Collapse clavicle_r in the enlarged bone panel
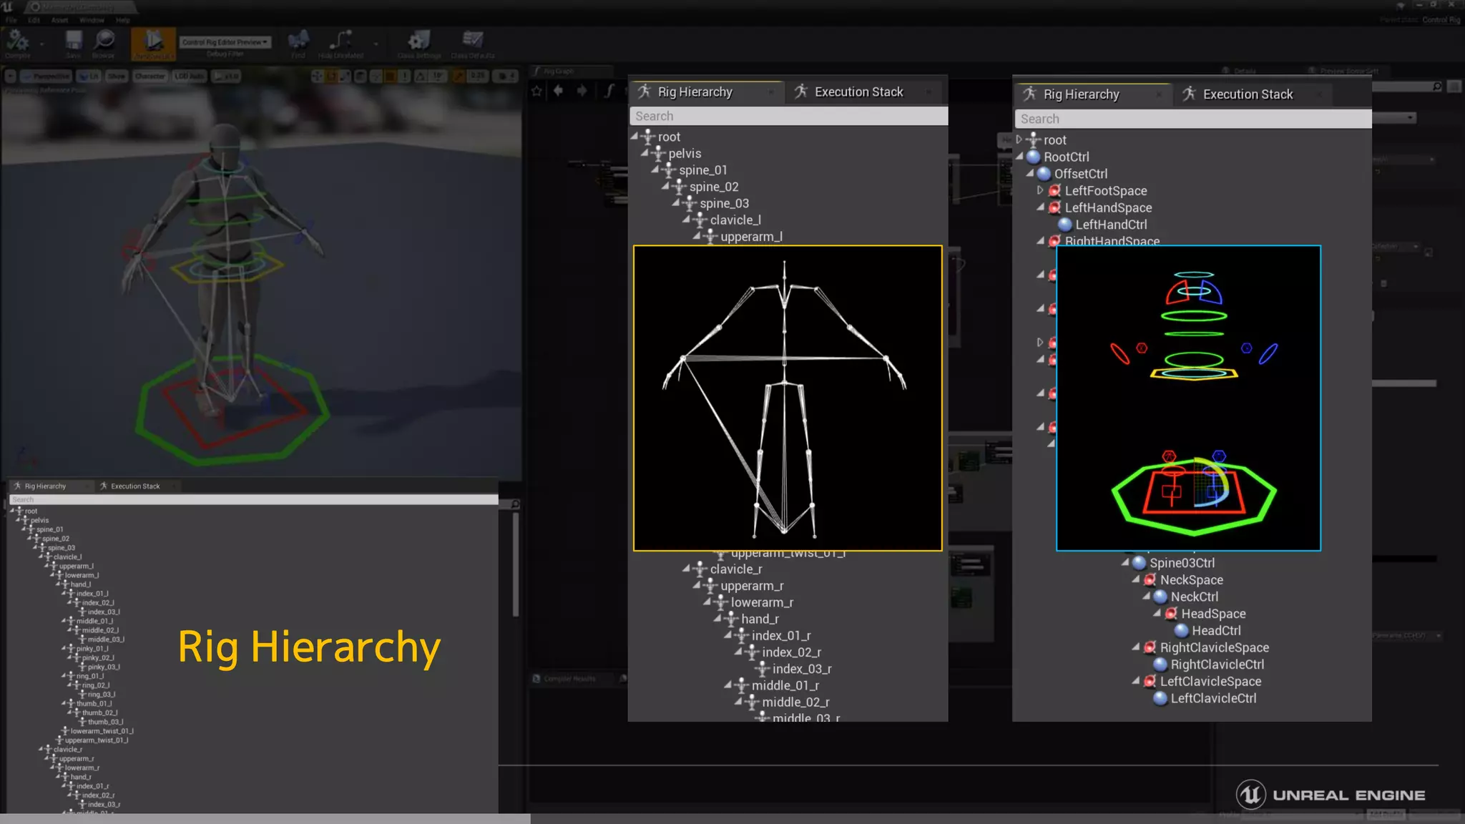Screen dimensions: 1465x824 pos(686,569)
